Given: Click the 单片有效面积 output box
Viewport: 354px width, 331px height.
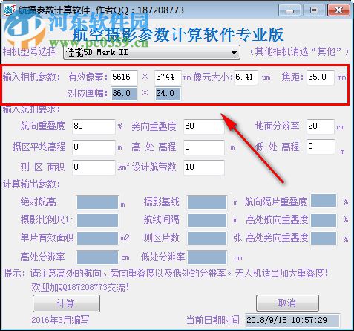Looking at the screenshot, I should click(x=97, y=238).
